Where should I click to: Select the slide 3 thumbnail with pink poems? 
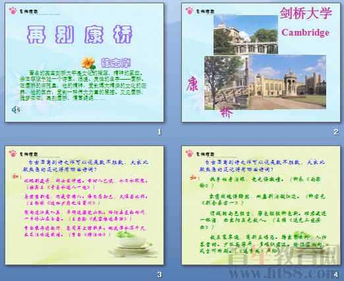[x=84, y=205]
